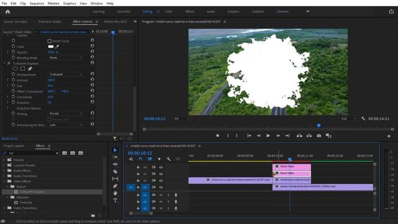Toggle track lock for V3

click(x=138, y=174)
